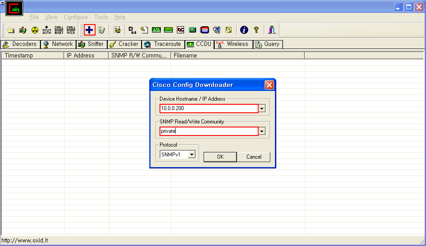426x246 pixels.
Task: Minimize the Cain main window
Action: point(398,7)
